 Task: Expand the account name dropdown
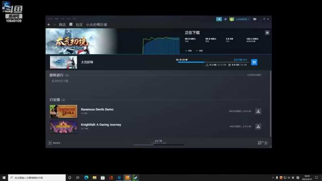pyautogui.click(x=242, y=19)
